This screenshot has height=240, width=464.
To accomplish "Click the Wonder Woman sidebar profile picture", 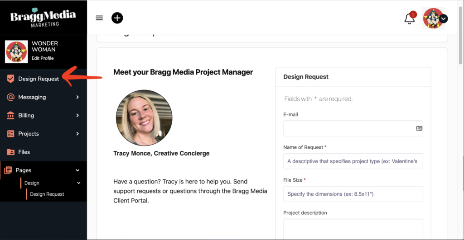I will coord(16,52).
